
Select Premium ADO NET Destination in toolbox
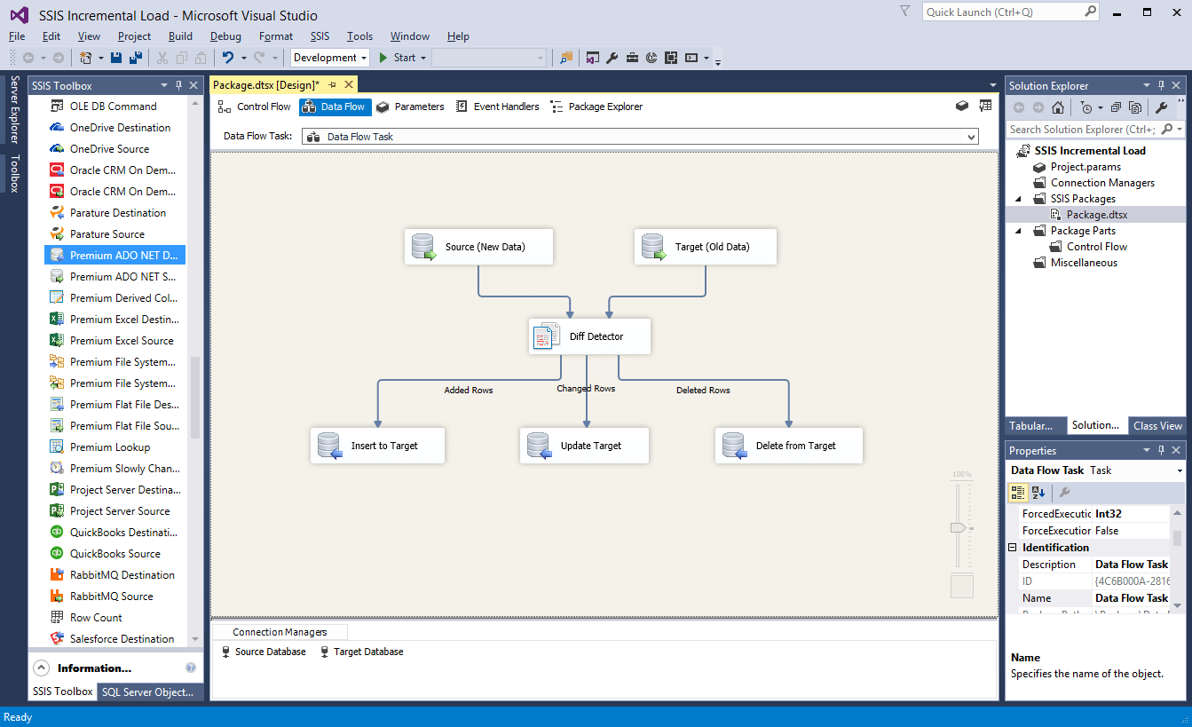pyautogui.click(x=115, y=256)
